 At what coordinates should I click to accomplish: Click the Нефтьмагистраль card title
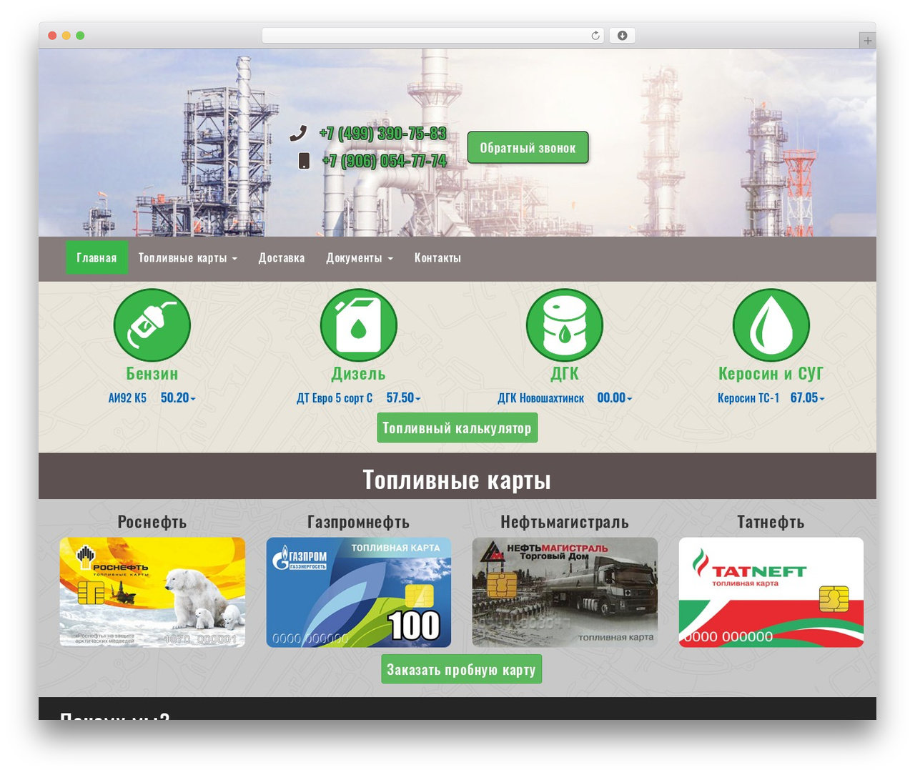point(565,522)
